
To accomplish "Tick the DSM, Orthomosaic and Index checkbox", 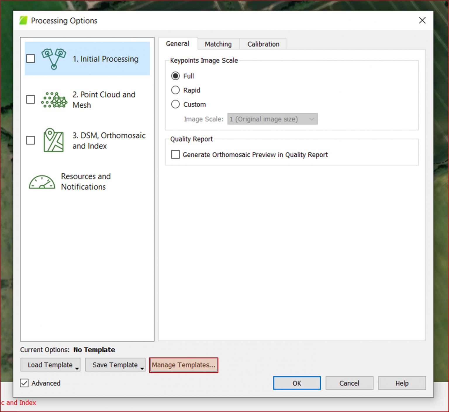I will pos(30,140).
